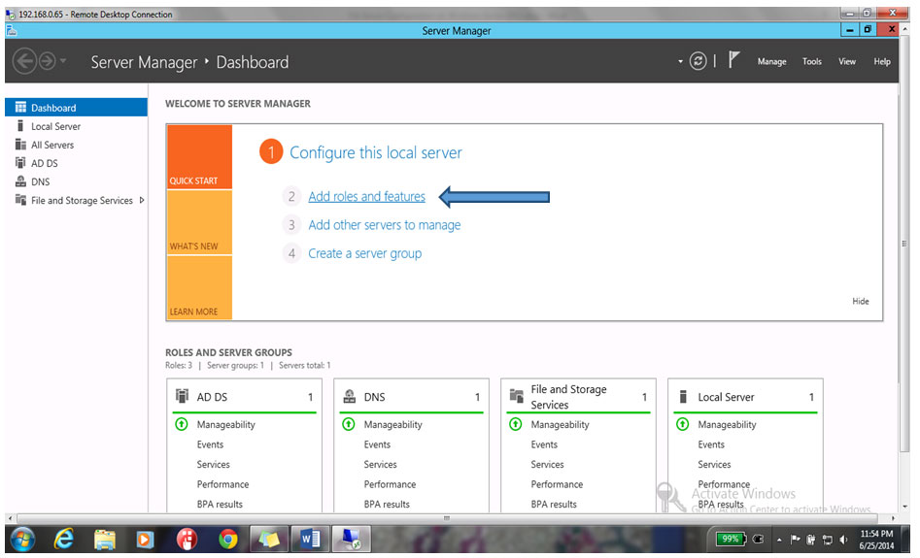
Task: Open the Windows Start button
Action: pos(22,539)
